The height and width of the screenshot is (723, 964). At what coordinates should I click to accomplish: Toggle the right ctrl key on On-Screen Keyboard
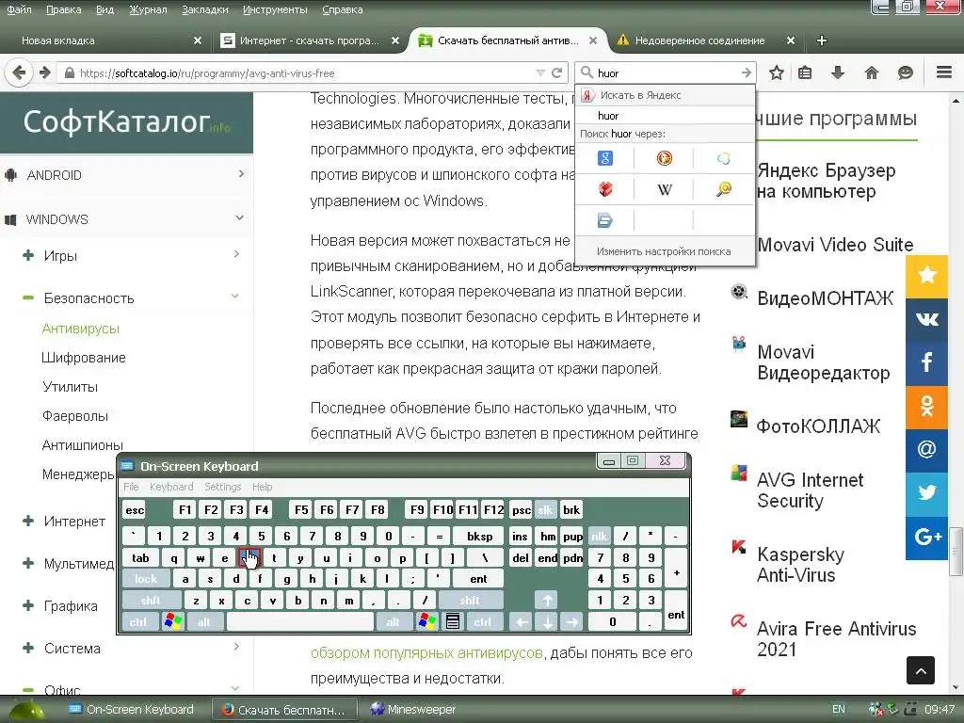tap(483, 621)
